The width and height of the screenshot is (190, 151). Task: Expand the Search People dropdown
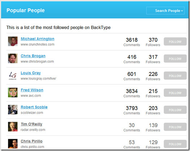[x=165, y=11]
